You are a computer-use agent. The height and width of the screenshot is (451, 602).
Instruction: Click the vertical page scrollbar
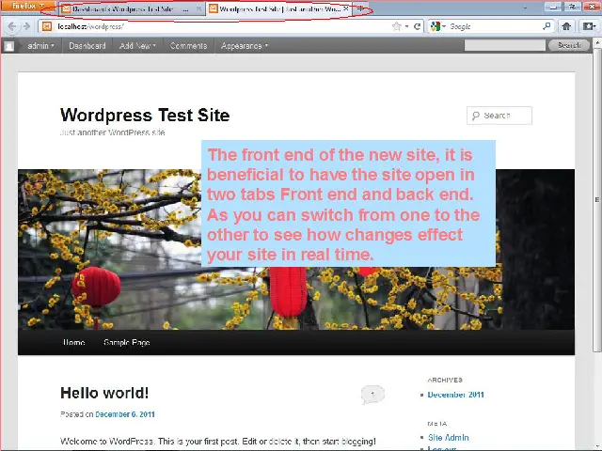click(597, 199)
